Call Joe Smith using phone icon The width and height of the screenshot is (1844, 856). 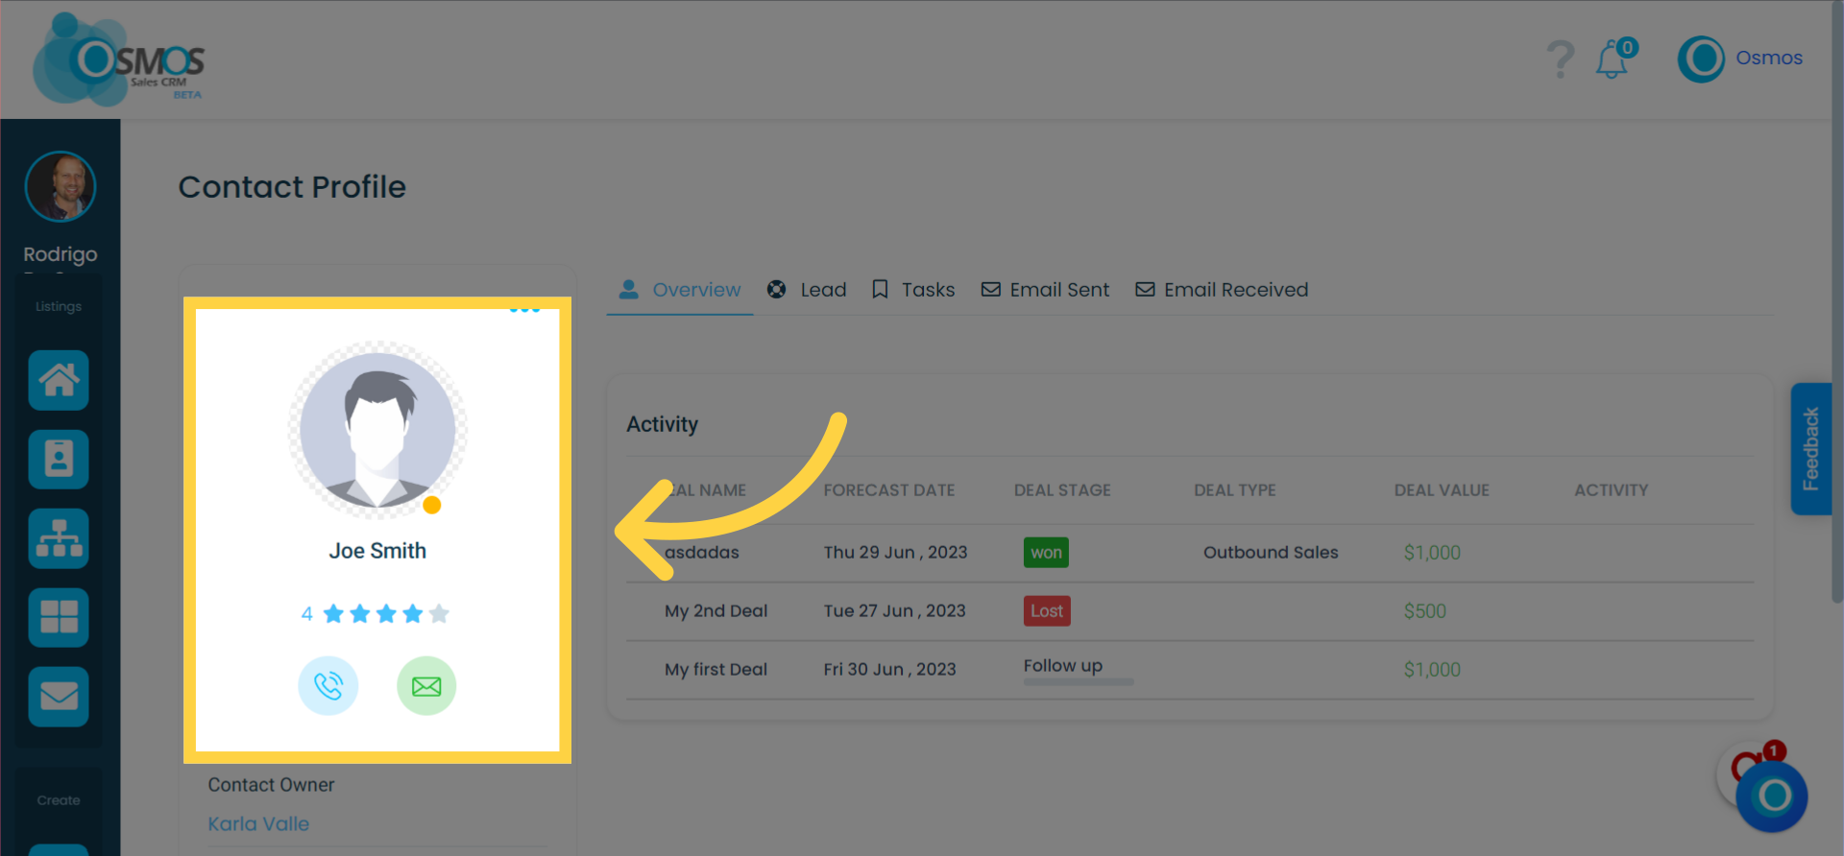pos(328,686)
